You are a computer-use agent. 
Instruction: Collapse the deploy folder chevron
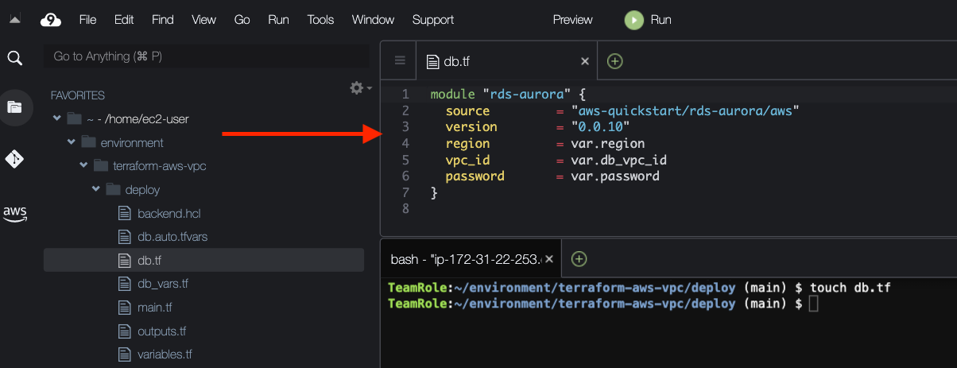coord(96,189)
